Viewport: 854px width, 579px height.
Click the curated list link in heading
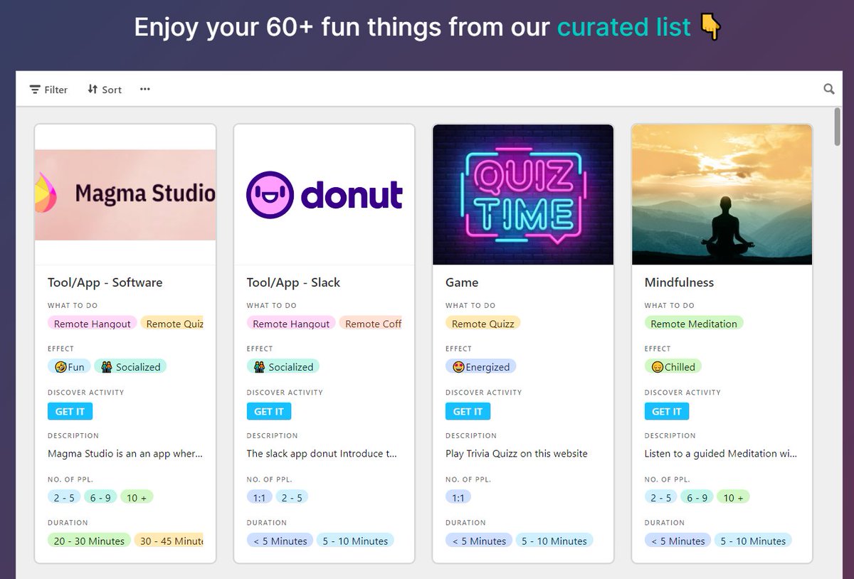(624, 27)
